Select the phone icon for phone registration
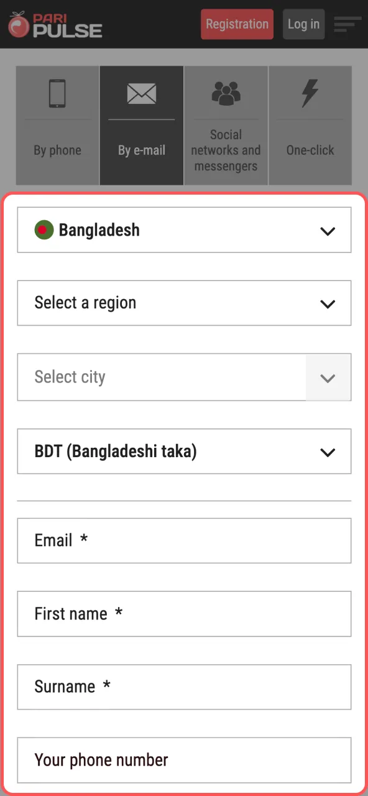The height and width of the screenshot is (796, 368). pos(57,93)
